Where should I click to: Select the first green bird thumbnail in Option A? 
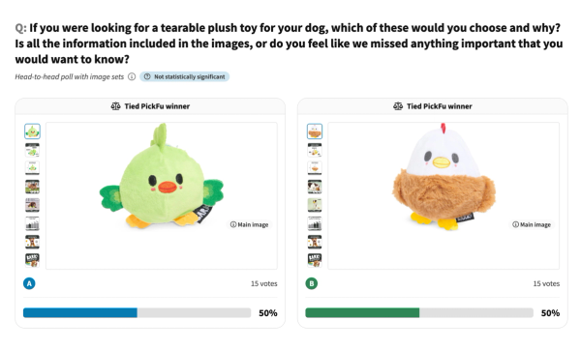click(32, 131)
